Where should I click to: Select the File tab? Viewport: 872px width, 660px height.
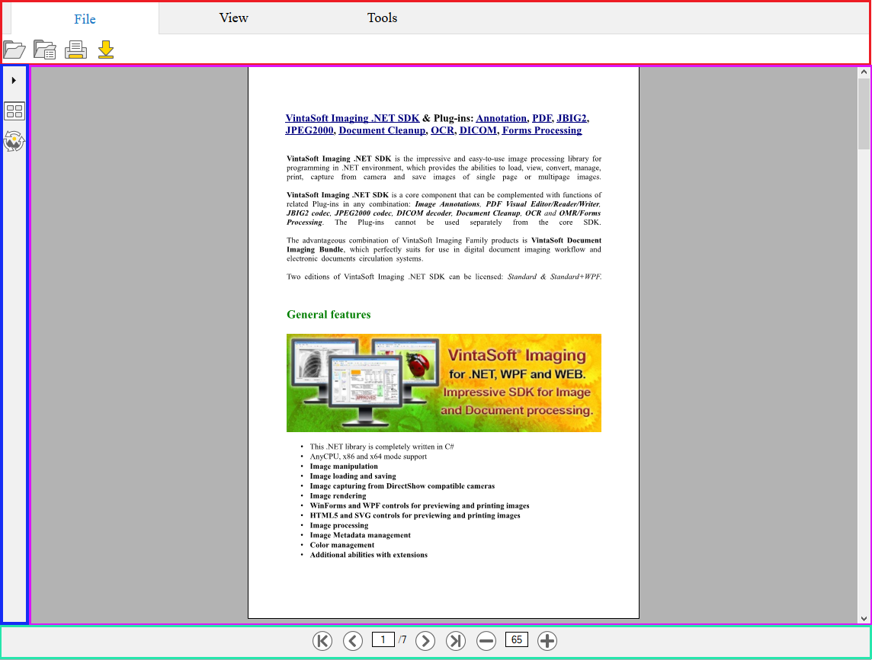(x=85, y=19)
